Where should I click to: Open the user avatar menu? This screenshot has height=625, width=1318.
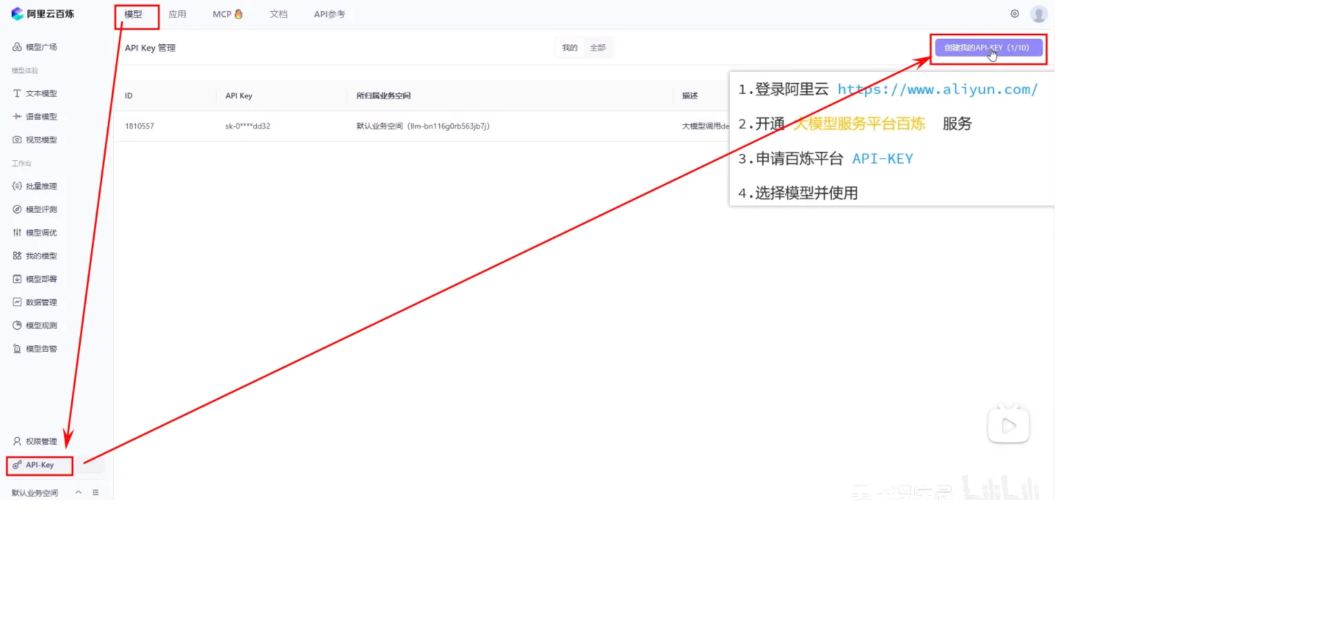point(1038,14)
